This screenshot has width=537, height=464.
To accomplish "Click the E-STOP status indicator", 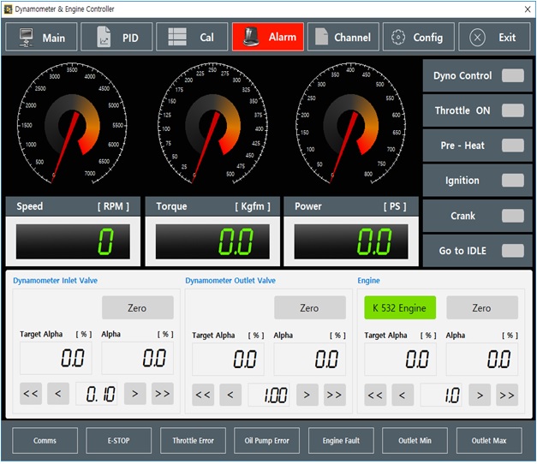I will (119, 441).
